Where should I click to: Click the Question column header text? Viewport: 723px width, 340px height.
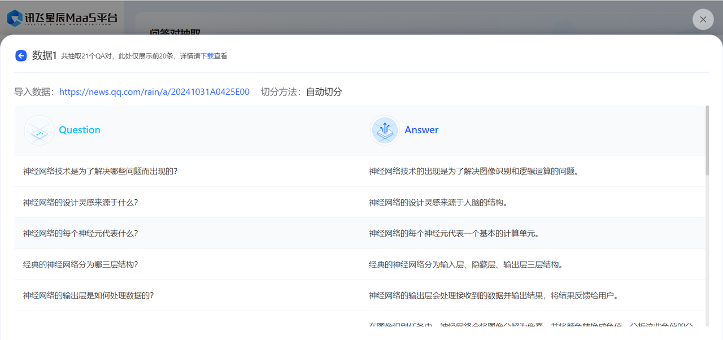coord(80,130)
